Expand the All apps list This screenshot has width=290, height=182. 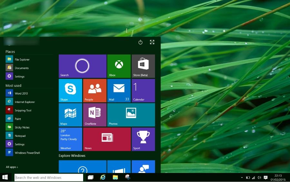[12, 167]
